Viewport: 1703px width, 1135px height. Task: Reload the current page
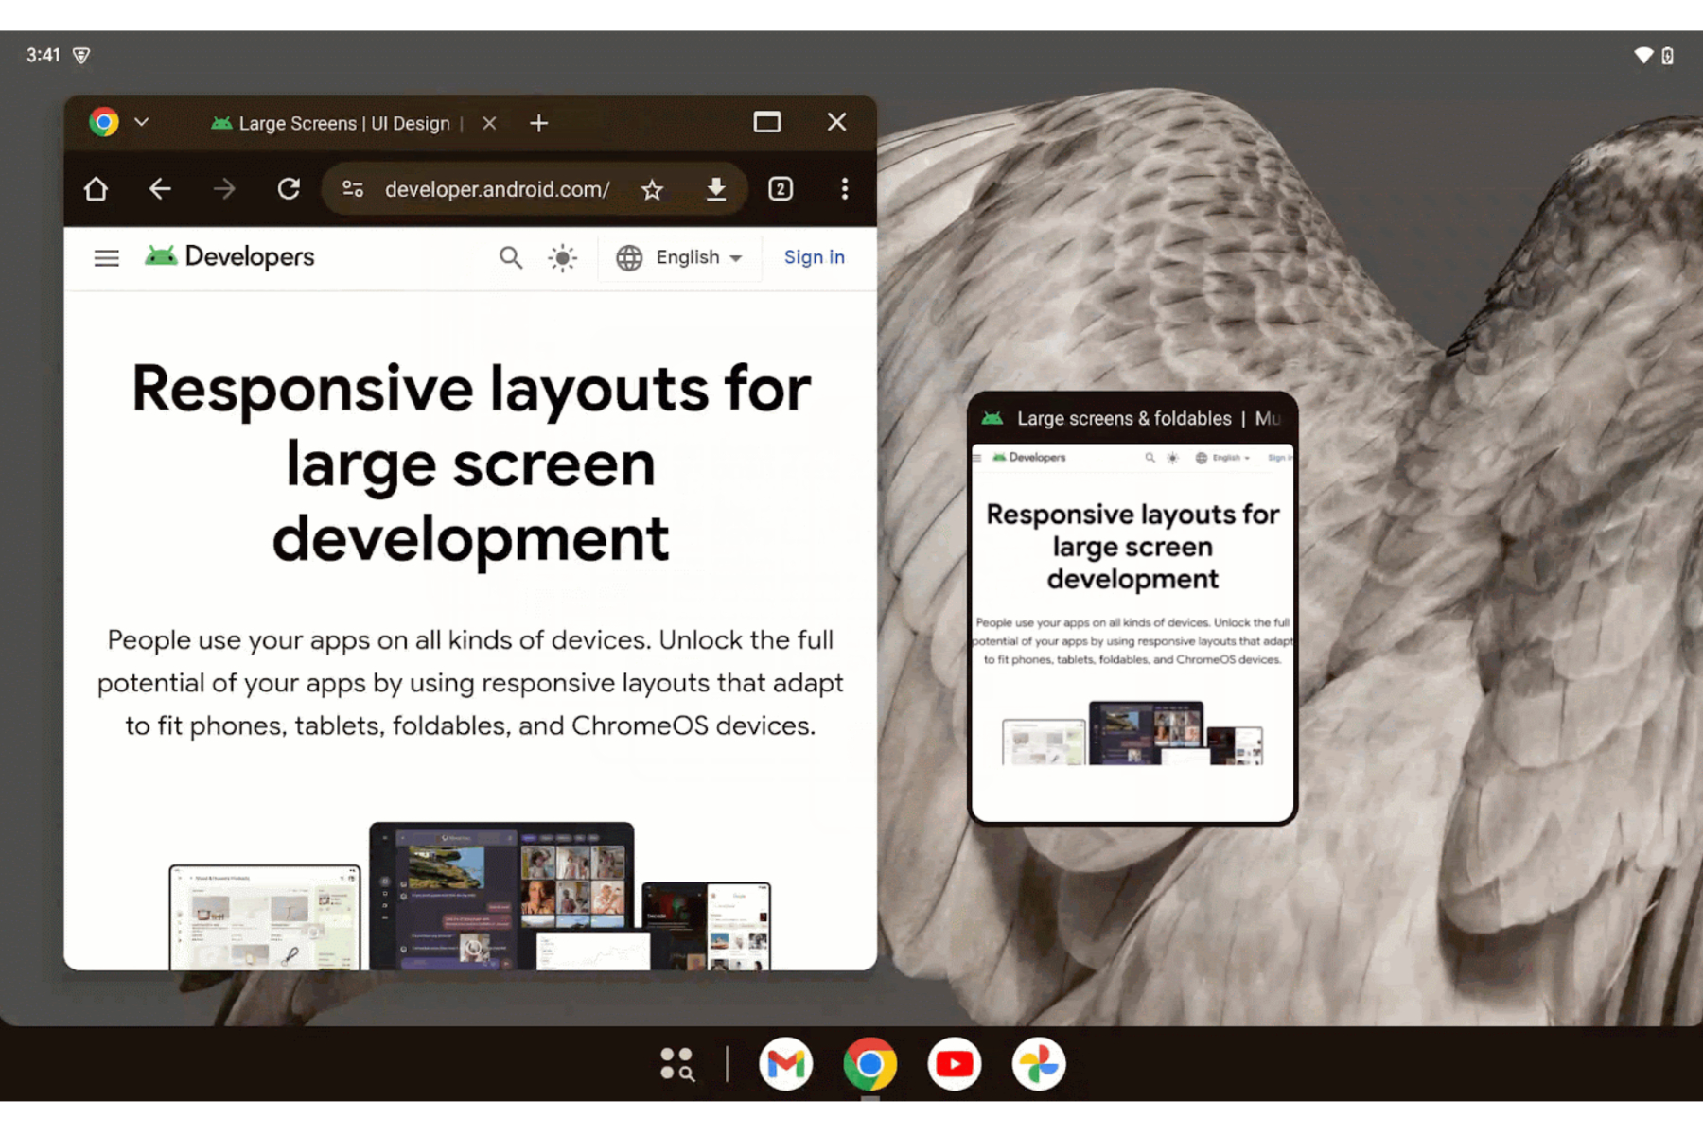[289, 189]
